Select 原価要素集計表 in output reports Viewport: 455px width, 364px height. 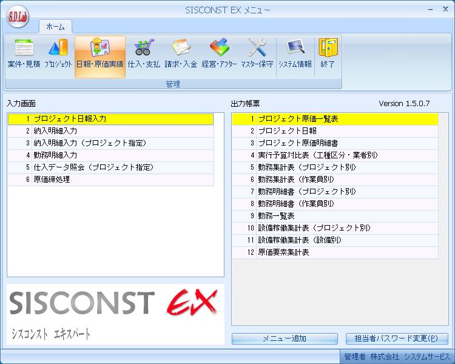click(x=335, y=252)
